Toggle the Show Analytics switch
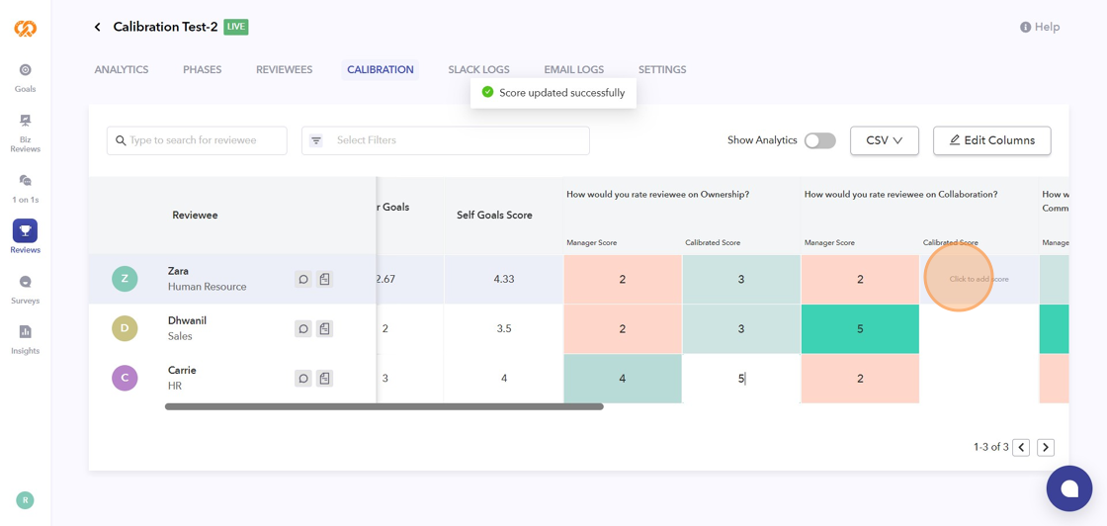The image size is (1107, 526). tap(819, 140)
